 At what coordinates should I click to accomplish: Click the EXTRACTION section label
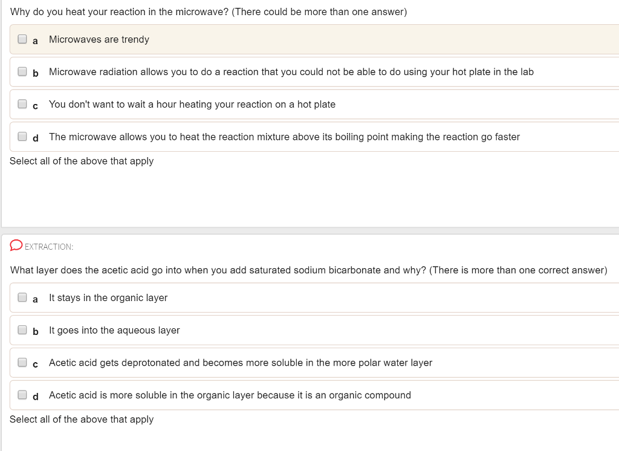tap(49, 247)
